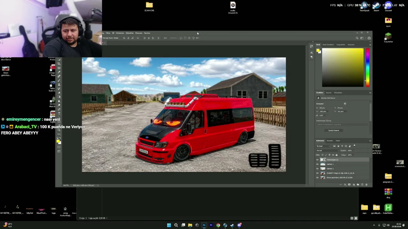Pick a shade in the color field
The width and height of the screenshot is (408, 229).
click(343, 67)
